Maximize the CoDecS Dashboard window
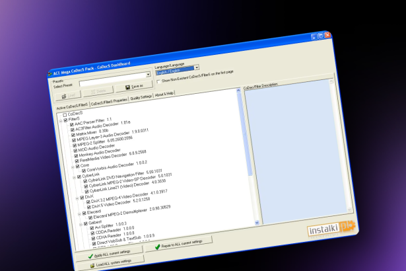The height and width of the screenshot is (271, 406). click(321, 36)
